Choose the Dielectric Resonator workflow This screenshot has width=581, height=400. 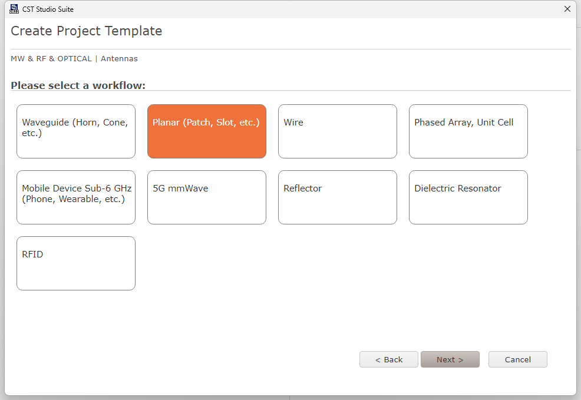tap(468, 197)
